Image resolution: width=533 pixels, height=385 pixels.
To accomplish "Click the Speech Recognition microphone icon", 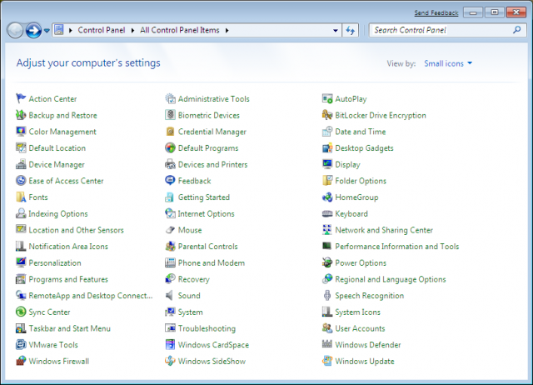I will 327,295.
